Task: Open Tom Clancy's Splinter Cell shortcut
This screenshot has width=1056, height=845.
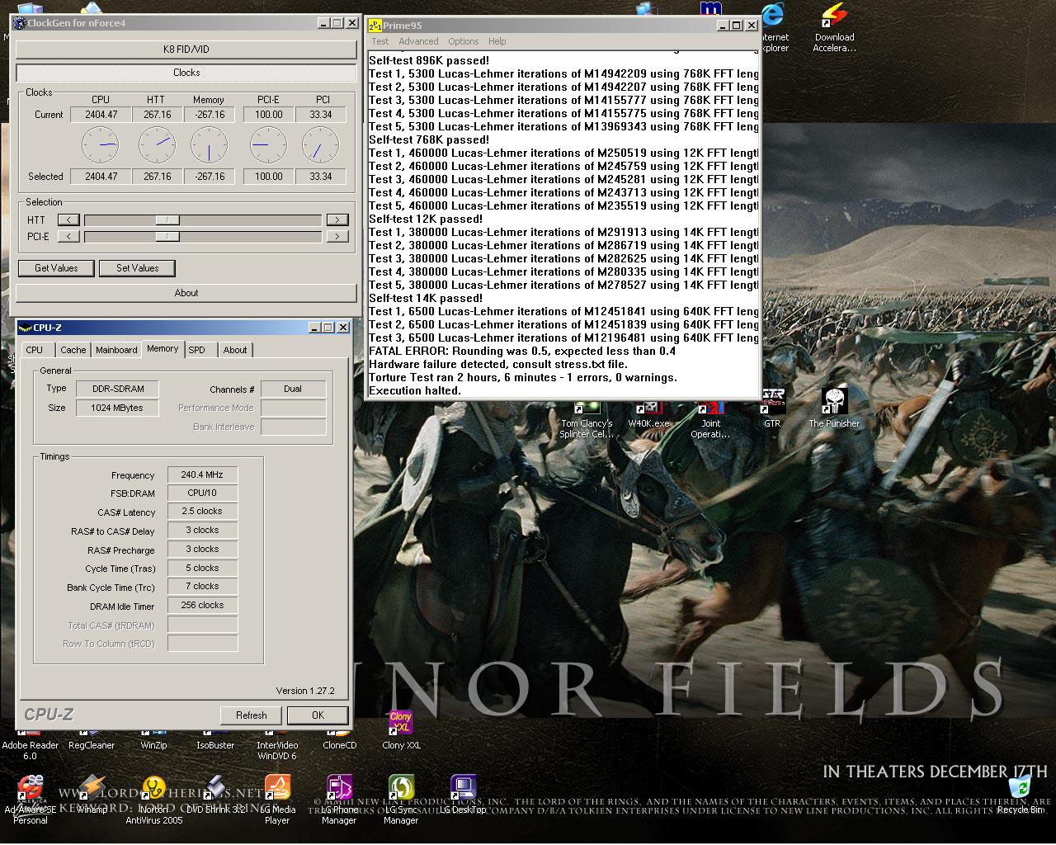Action: (x=587, y=419)
